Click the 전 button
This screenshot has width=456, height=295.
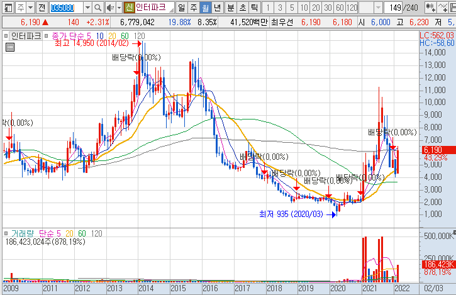42,8
